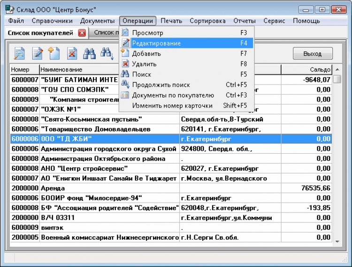The width and height of the screenshot is (352, 267).
Task: Click address г.Москва, ул.Вернадского
Action: 224,178
